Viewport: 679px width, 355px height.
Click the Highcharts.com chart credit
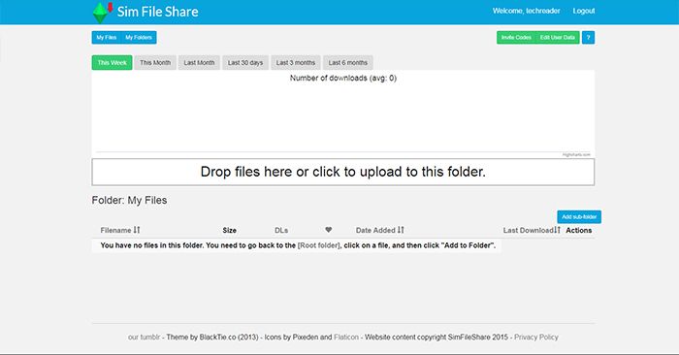coord(576,154)
